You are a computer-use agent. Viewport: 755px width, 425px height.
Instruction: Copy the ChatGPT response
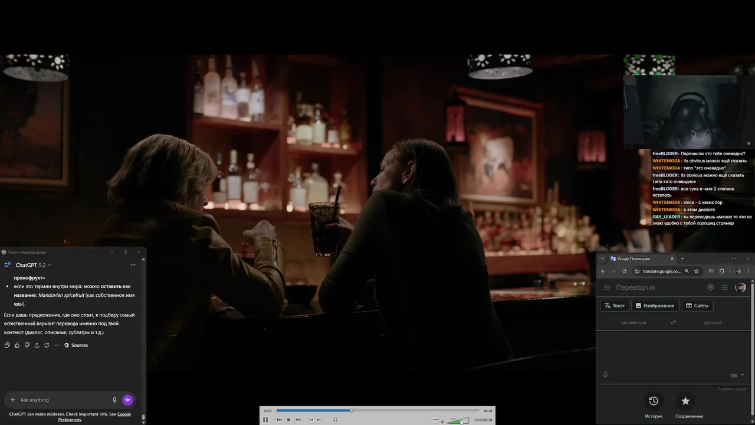tap(7, 345)
